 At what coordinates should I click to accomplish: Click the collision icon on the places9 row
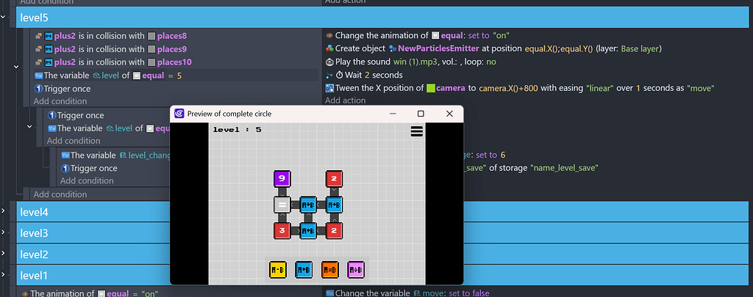pyautogui.click(x=39, y=49)
